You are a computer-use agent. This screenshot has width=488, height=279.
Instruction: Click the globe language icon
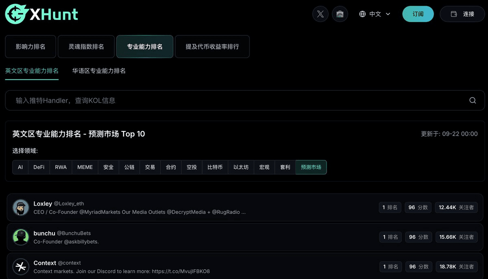coord(362,14)
